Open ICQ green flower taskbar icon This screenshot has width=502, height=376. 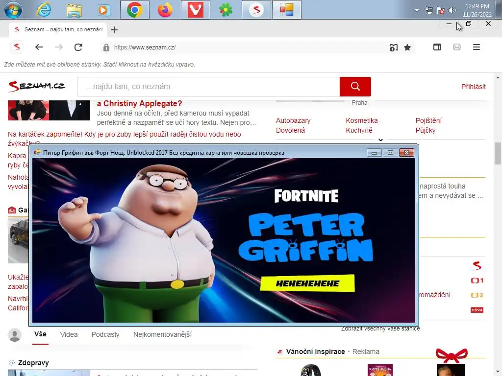[x=226, y=10]
